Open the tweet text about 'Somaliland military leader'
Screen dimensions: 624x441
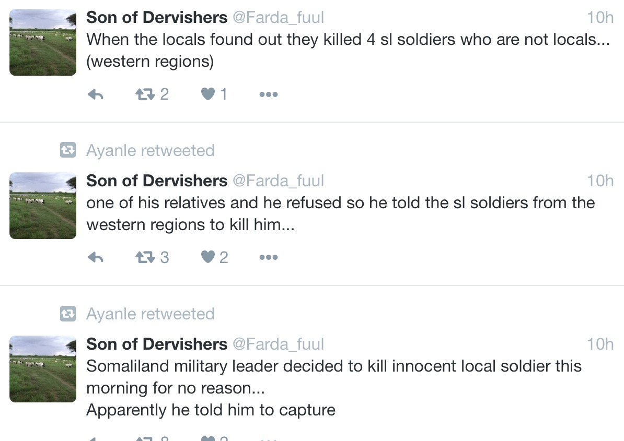click(x=334, y=388)
